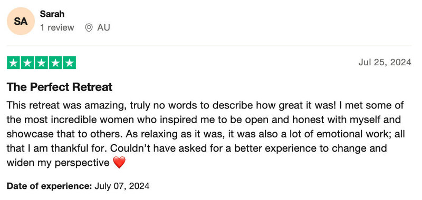This screenshot has width=422, height=200.
Task: Click the sentence 'widen my perspective'
Action: click(x=58, y=163)
